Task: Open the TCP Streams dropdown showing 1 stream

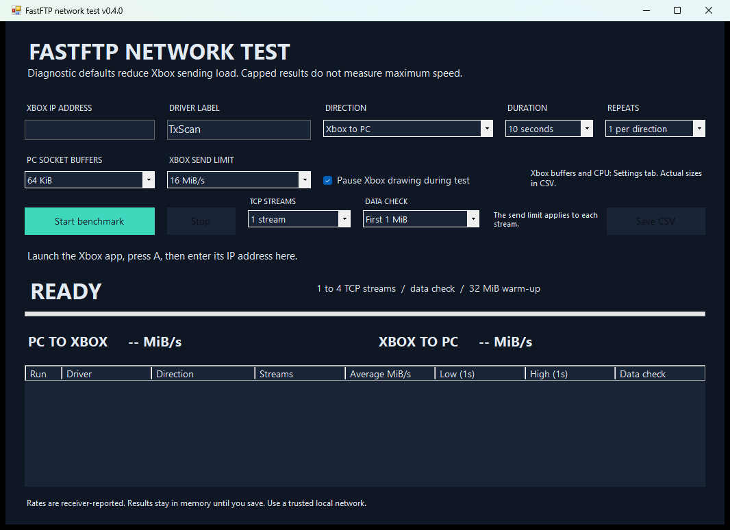Action: [x=299, y=219]
